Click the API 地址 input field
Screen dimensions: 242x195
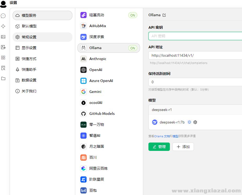(x=195, y=56)
